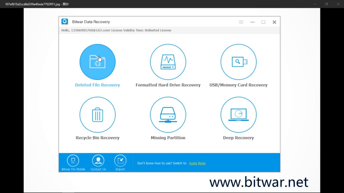Click the Bitwar logo icon in the title bar
Screen dimensions: 344x193
[x=64, y=22]
